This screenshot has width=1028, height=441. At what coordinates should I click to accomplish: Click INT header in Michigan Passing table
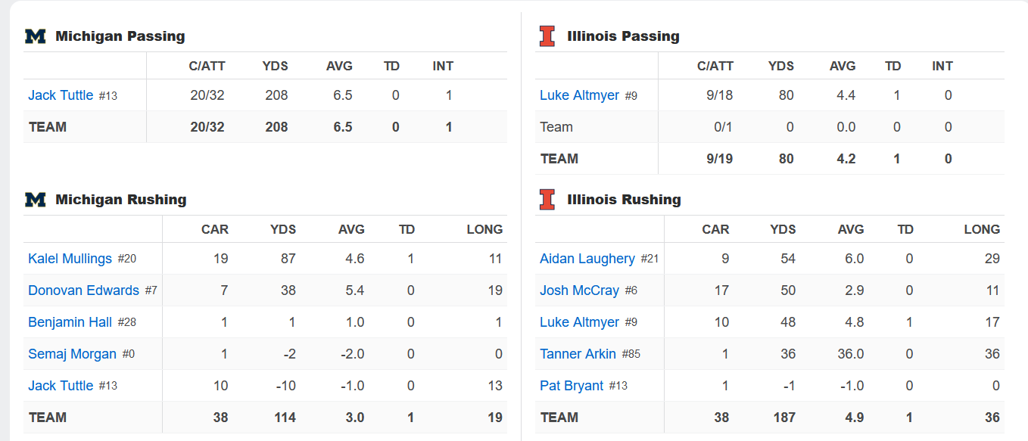point(443,66)
